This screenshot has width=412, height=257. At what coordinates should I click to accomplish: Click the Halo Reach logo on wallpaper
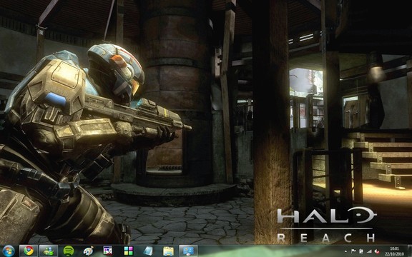(327, 224)
